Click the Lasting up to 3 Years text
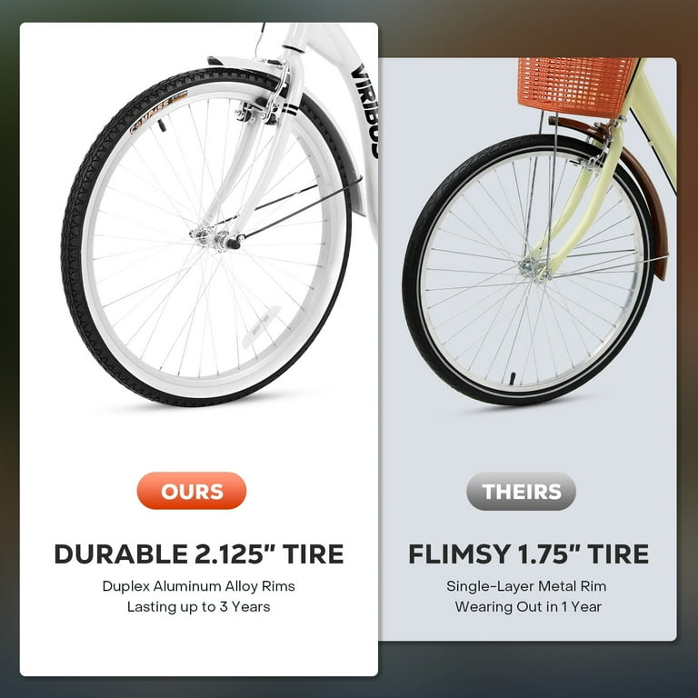Screen dimensions: 698x698 [198, 607]
